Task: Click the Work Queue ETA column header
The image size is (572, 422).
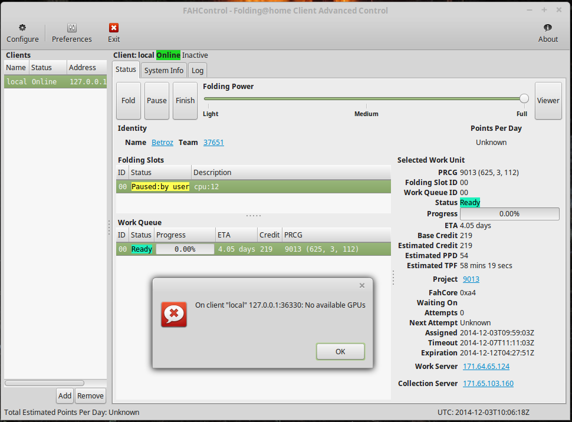Action: (236, 235)
